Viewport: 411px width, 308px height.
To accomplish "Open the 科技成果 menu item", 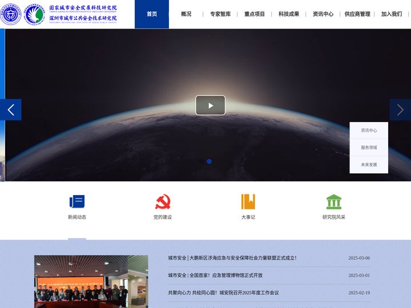I will (x=289, y=14).
